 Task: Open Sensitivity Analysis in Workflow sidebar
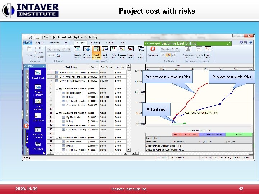(x=38, y=133)
